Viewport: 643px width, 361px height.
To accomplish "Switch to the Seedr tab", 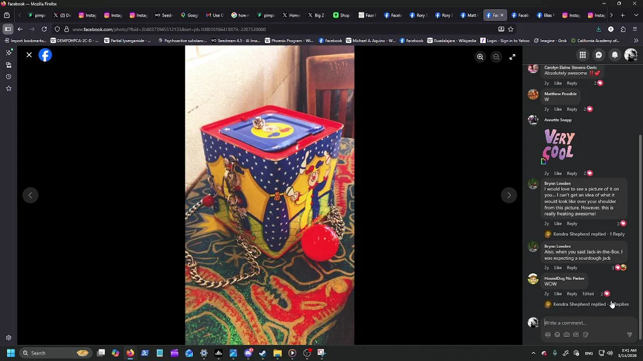I will [x=164, y=15].
